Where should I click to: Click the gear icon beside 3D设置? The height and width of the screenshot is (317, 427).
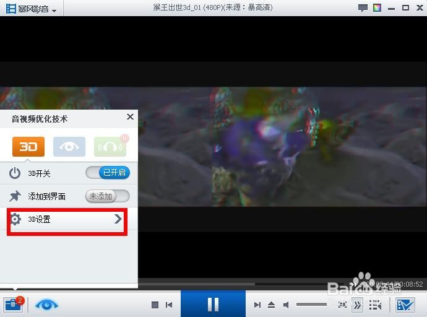click(x=15, y=219)
